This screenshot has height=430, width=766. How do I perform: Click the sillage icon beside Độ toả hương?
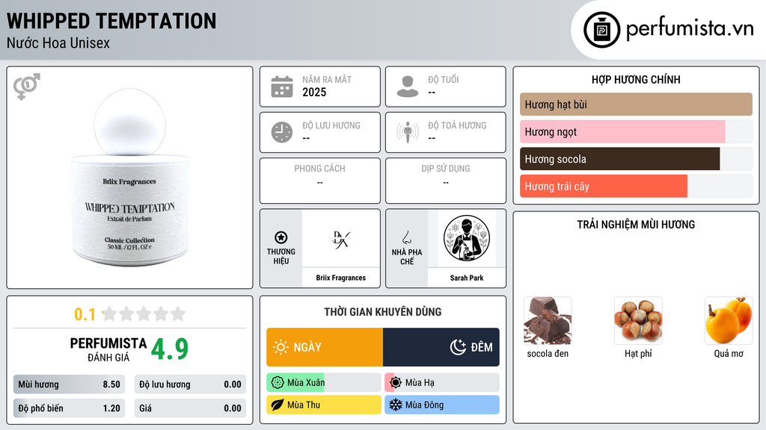point(408,132)
